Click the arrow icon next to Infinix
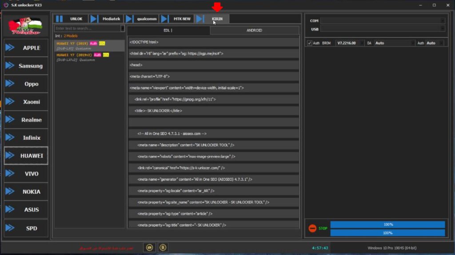 point(10,138)
